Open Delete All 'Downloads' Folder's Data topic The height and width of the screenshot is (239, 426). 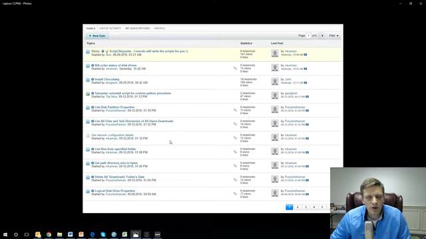click(119, 177)
